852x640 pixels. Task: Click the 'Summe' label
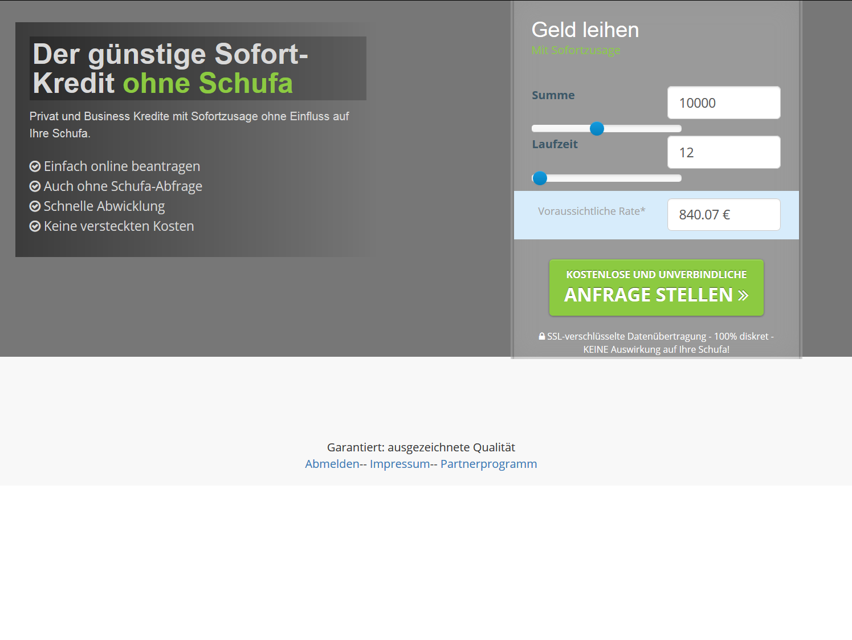[x=553, y=95]
